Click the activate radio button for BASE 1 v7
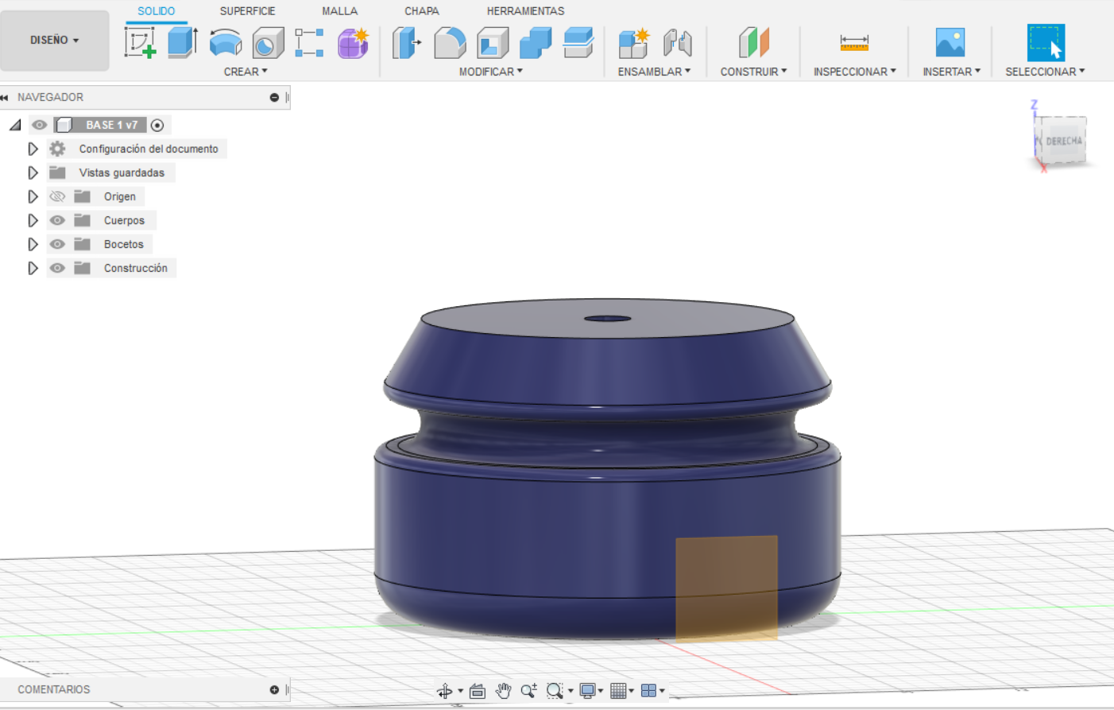The height and width of the screenshot is (710, 1114). click(157, 125)
